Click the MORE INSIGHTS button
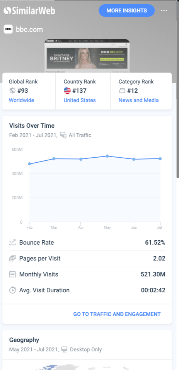Viewport: 179px width, 370px height. 127,10
